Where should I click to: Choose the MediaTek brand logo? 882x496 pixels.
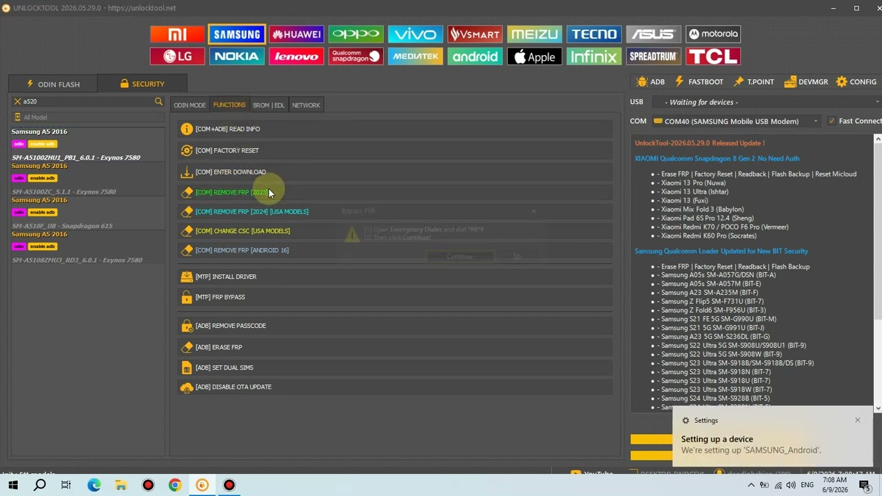pyautogui.click(x=416, y=56)
